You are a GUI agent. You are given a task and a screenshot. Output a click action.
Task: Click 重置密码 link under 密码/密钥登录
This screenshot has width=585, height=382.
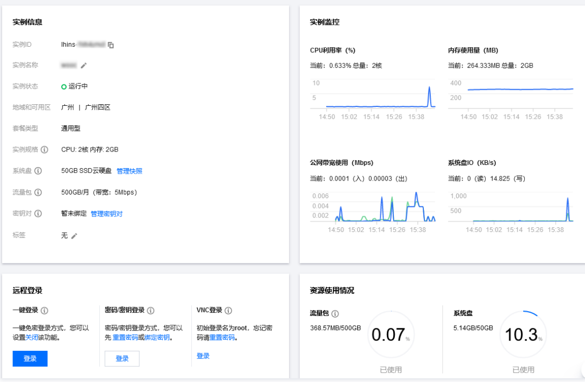click(x=125, y=337)
